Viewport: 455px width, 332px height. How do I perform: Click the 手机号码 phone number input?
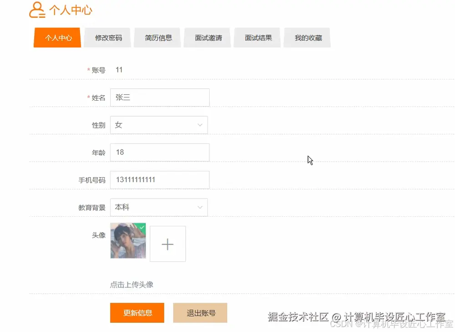(x=159, y=180)
